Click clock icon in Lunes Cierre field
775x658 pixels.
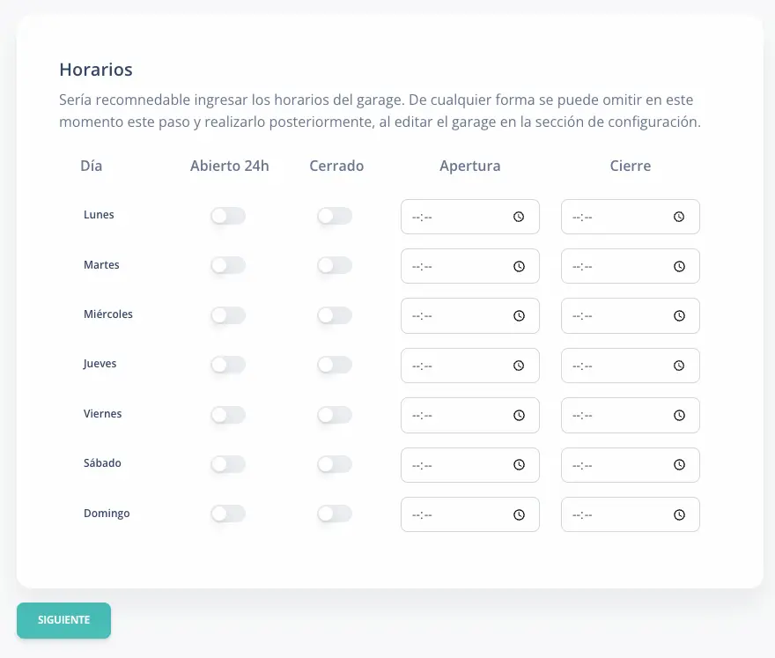coord(679,217)
